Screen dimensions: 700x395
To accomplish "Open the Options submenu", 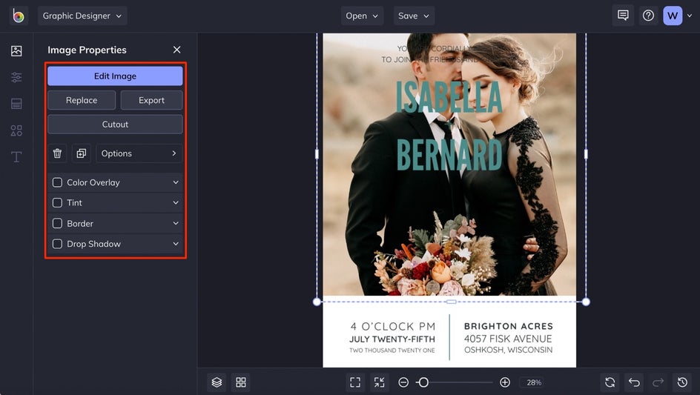I will [139, 153].
